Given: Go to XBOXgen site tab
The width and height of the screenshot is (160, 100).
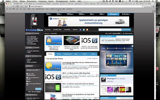Looking at the screenshot, I should 82,14.
